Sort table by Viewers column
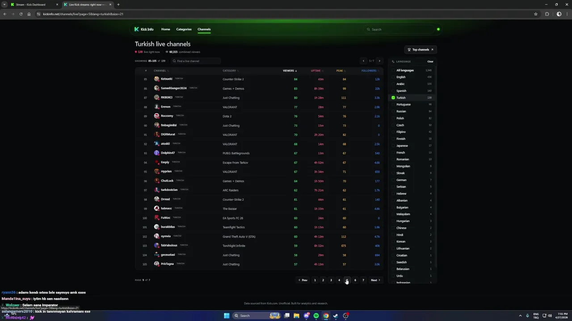This screenshot has height=321, width=572. coord(290,70)
